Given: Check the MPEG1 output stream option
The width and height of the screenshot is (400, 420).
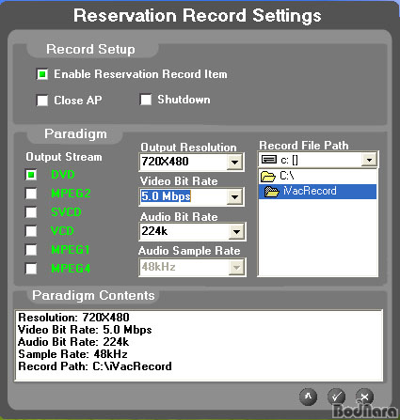Looking at the screenshot, I should (x=31, y=250).
